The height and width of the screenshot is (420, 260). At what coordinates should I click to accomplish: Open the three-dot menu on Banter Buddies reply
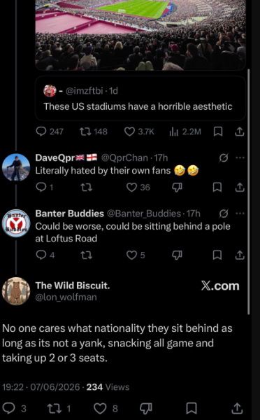(240, 213)
